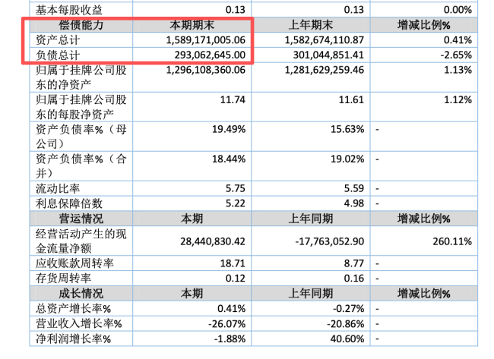Click the value 28,440,830.42
Screen dimensions: 494x359
coord(213,241)
